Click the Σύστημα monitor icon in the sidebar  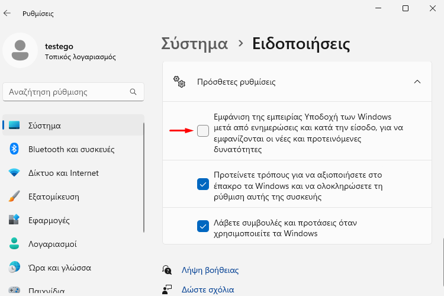pos(14,125)
